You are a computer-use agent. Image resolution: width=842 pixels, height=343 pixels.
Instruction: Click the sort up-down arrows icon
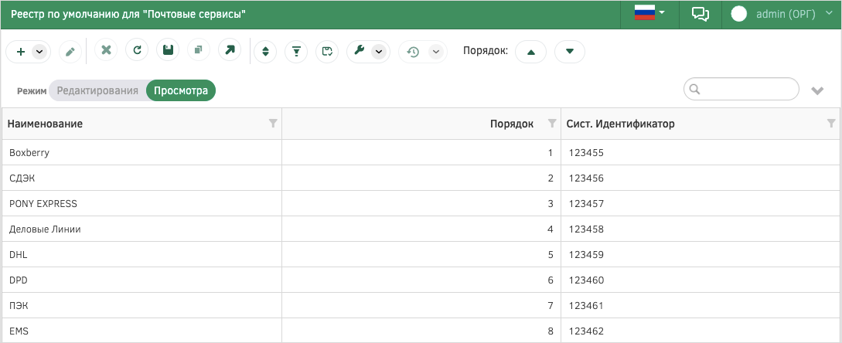point(264,52)
